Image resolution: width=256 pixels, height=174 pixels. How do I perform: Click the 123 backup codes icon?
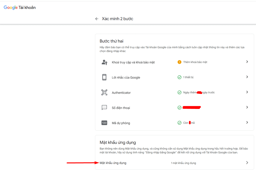104,123
